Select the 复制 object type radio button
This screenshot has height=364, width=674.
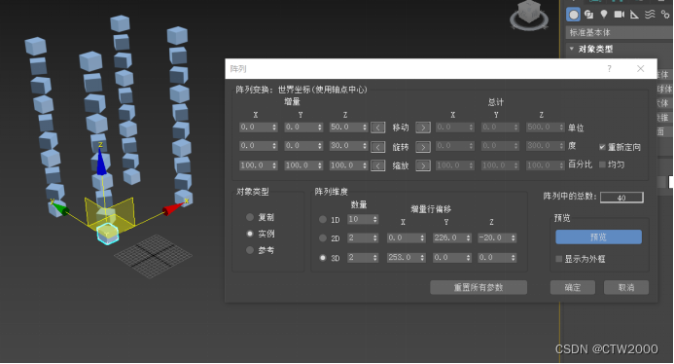point(250,217)
